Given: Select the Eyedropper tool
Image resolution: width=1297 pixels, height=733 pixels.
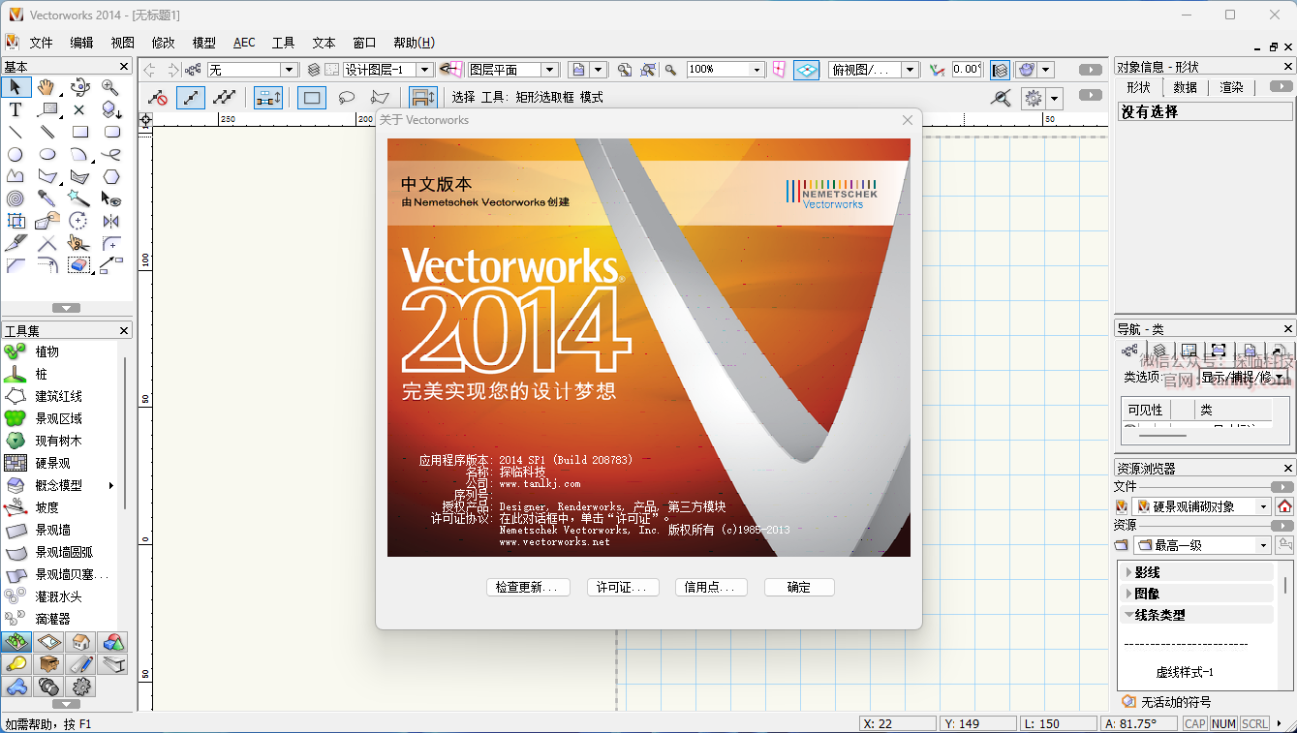Looking at the screenshot, I should pyautogui.click(x=46, y=199).
